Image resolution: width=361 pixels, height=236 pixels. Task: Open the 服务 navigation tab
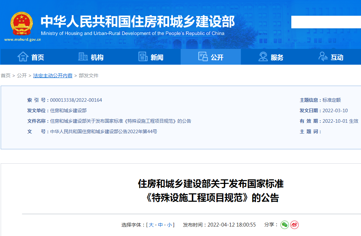(271, 57)
